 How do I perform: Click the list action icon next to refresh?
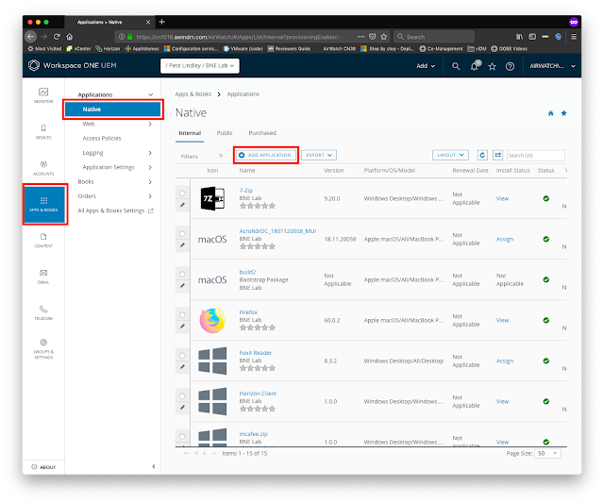pyautogui.click(x=497, y=155)
